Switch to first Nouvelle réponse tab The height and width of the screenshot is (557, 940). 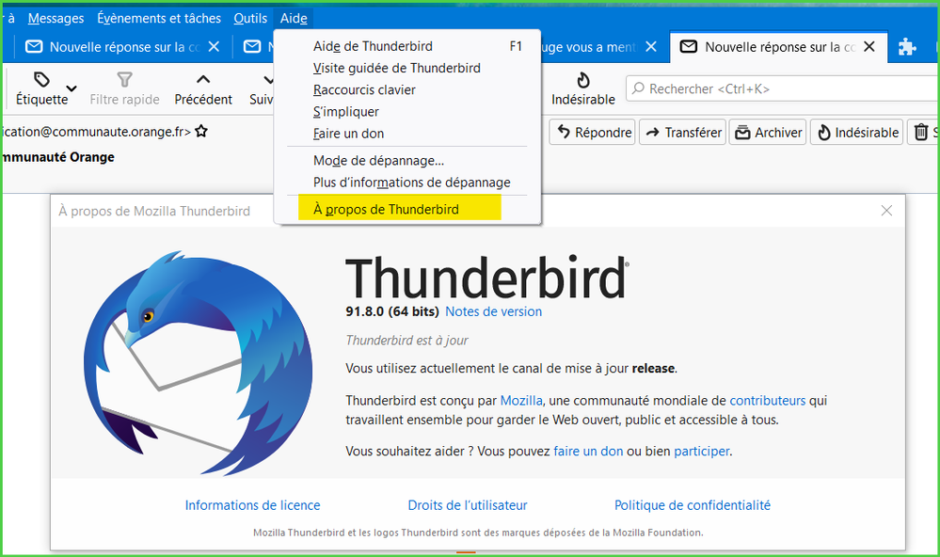[x=123, y=47]
